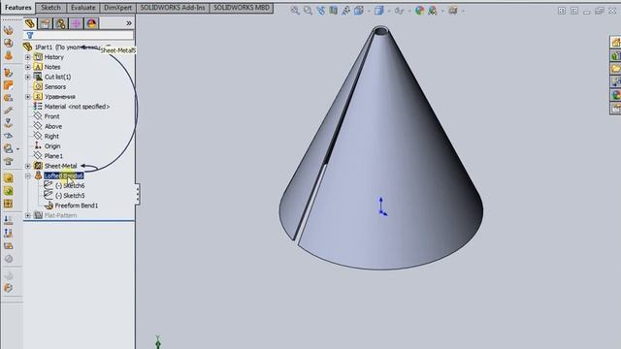Open the View Settings dropdown arrow
Screen dimensions: 621x349
(x=463, y=11)
